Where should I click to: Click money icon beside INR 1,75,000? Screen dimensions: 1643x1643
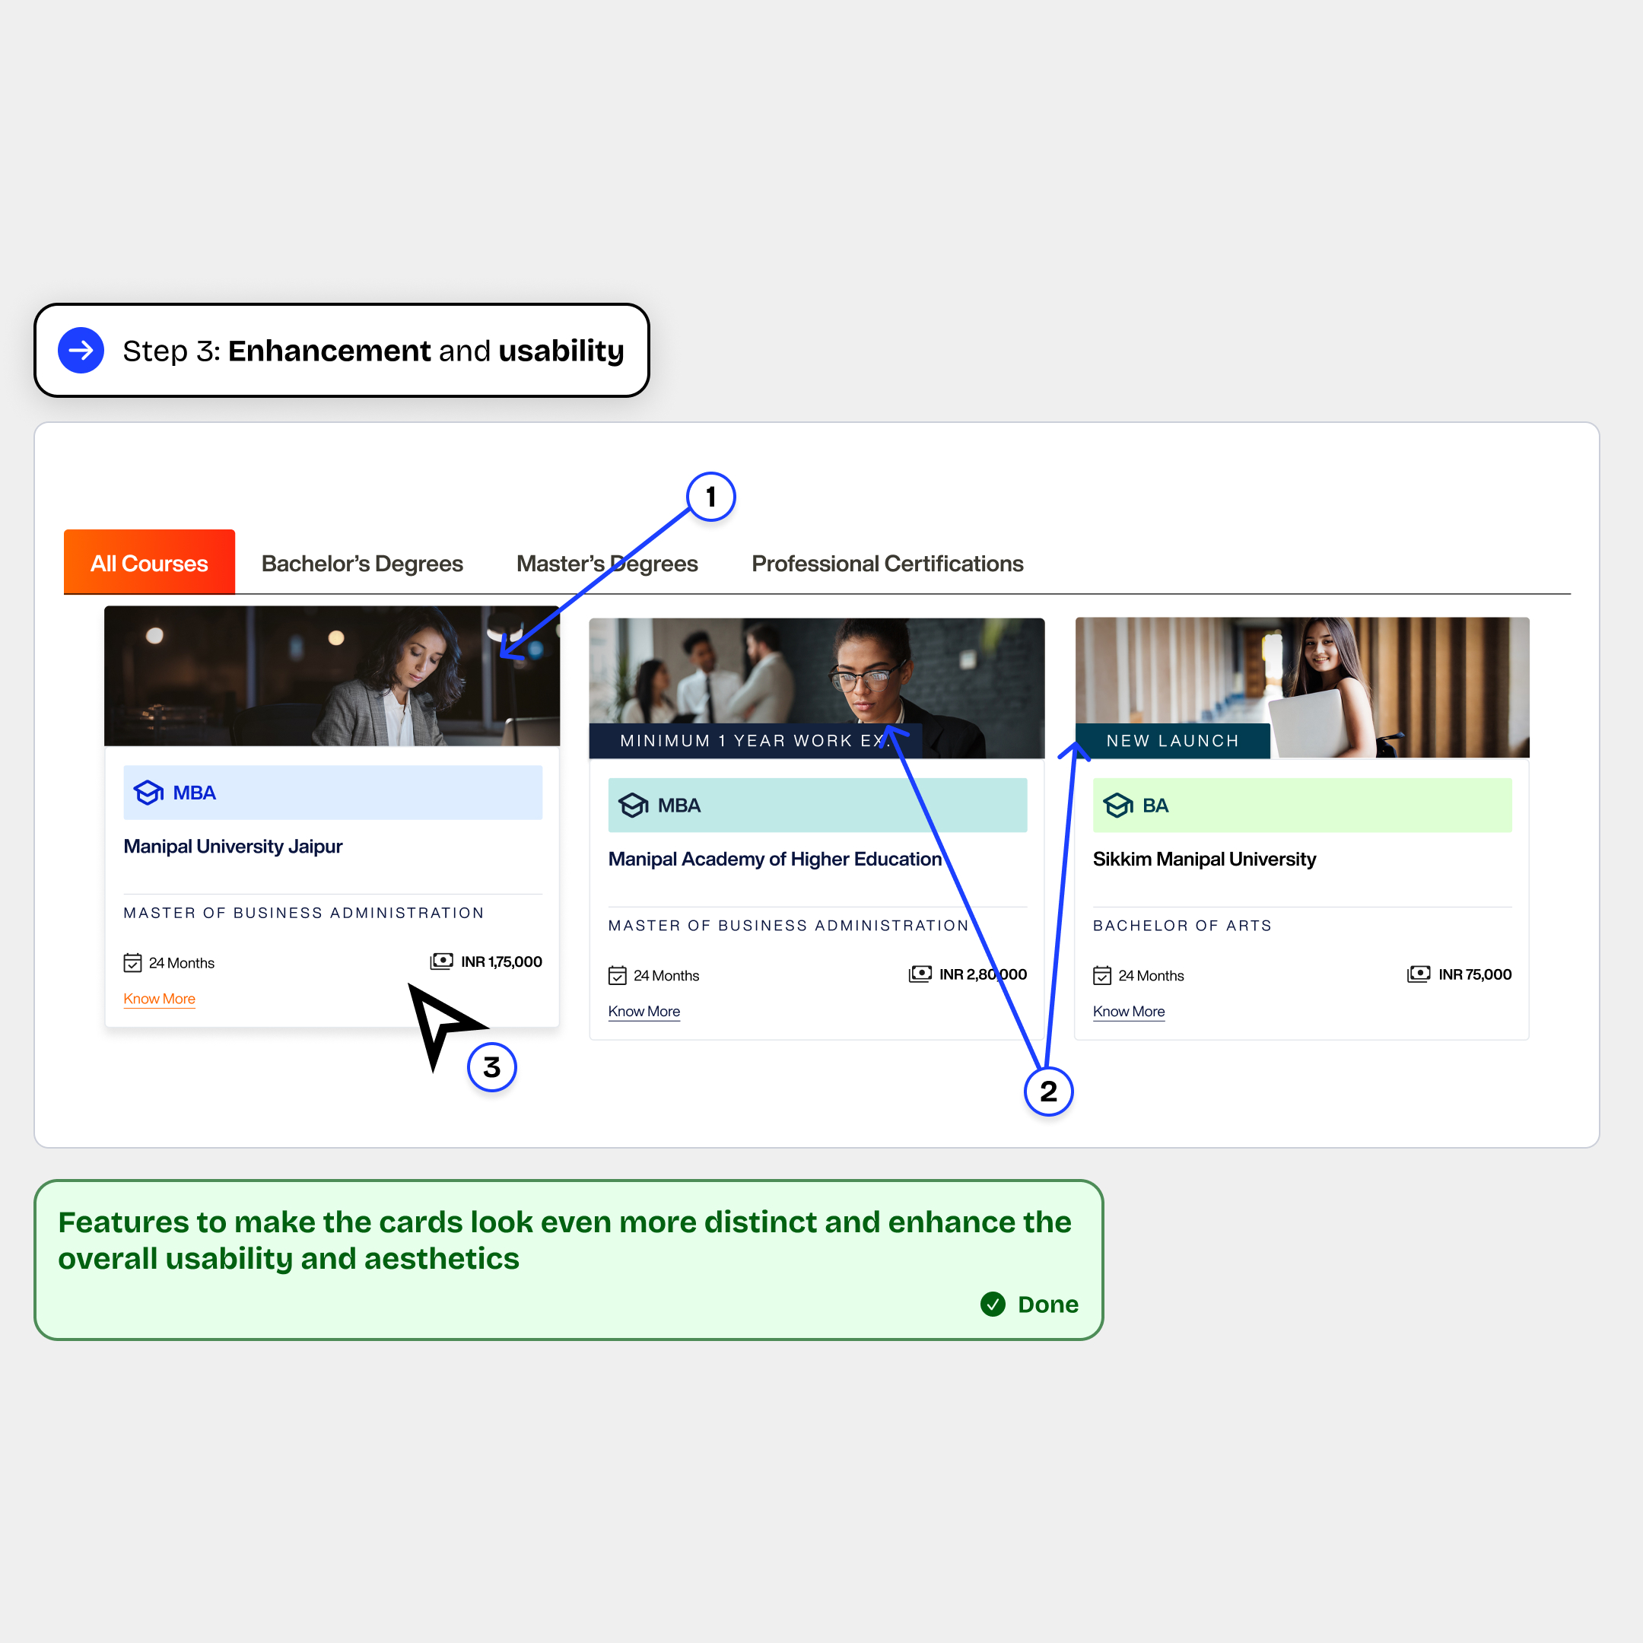pos(441,961)
